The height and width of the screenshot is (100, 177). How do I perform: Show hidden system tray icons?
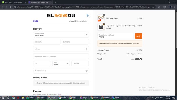pyautogui.click(x=153, y=98)
